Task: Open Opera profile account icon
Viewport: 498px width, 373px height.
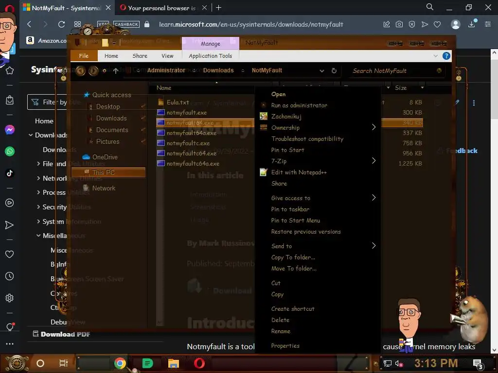Action: pyautogui.click(x=455, y=24)
